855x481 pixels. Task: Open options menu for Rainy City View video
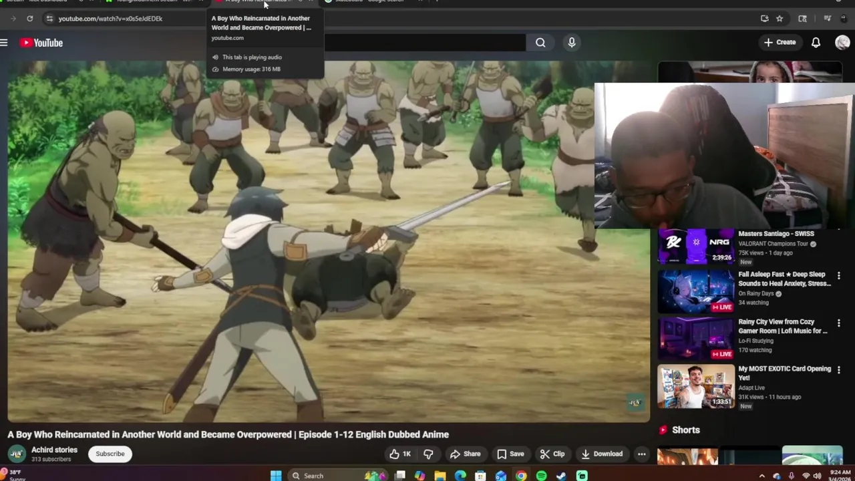pos(838,323)
